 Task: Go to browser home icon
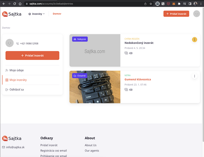click(x=20, y=4)
